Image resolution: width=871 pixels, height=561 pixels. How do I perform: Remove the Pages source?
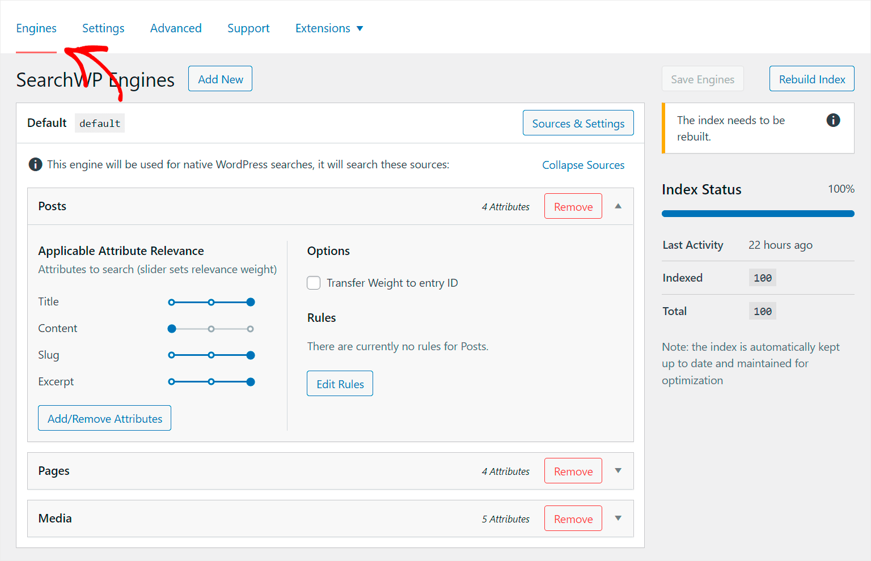573,471
